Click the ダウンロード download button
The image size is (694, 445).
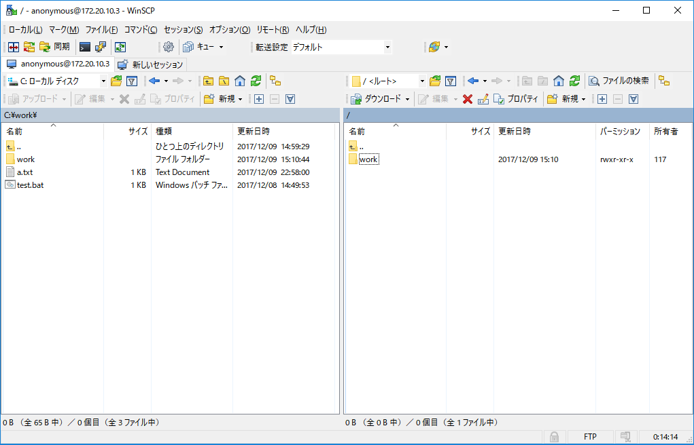pyautogui.click(x=376, y=99)
